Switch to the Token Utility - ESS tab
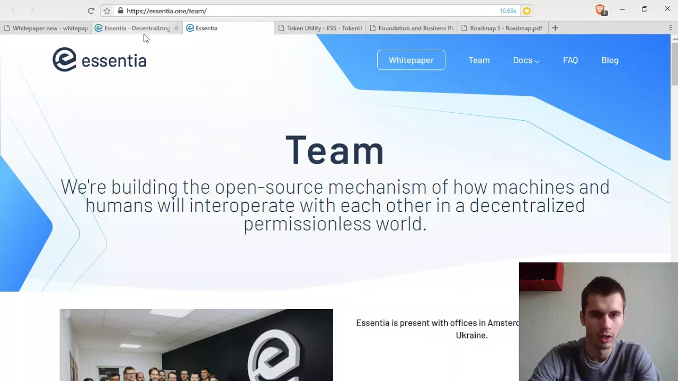678x381 pixels. (320, 28)
